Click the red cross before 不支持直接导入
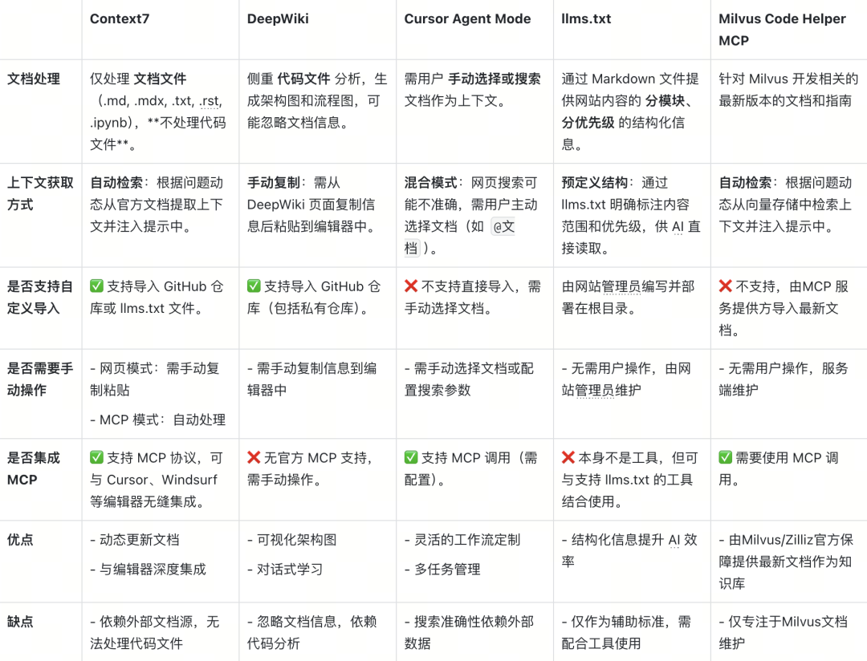The height and width of the screenshot is (661, 867). click(411, 286)
